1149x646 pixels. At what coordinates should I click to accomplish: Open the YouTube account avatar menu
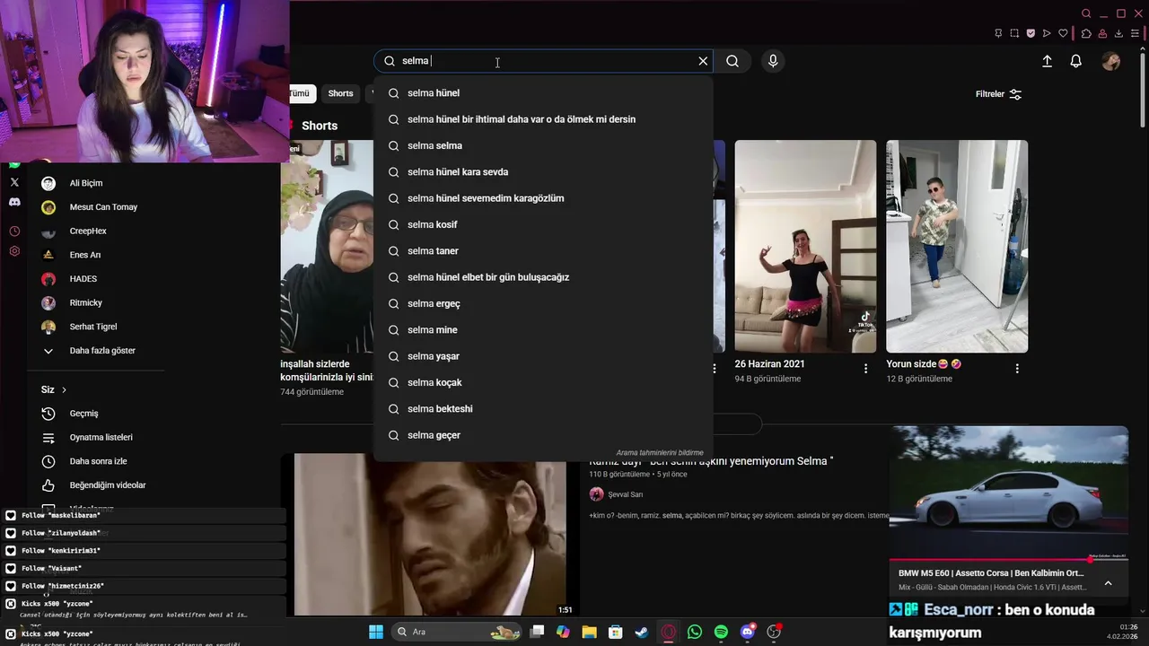point(1111,61)
